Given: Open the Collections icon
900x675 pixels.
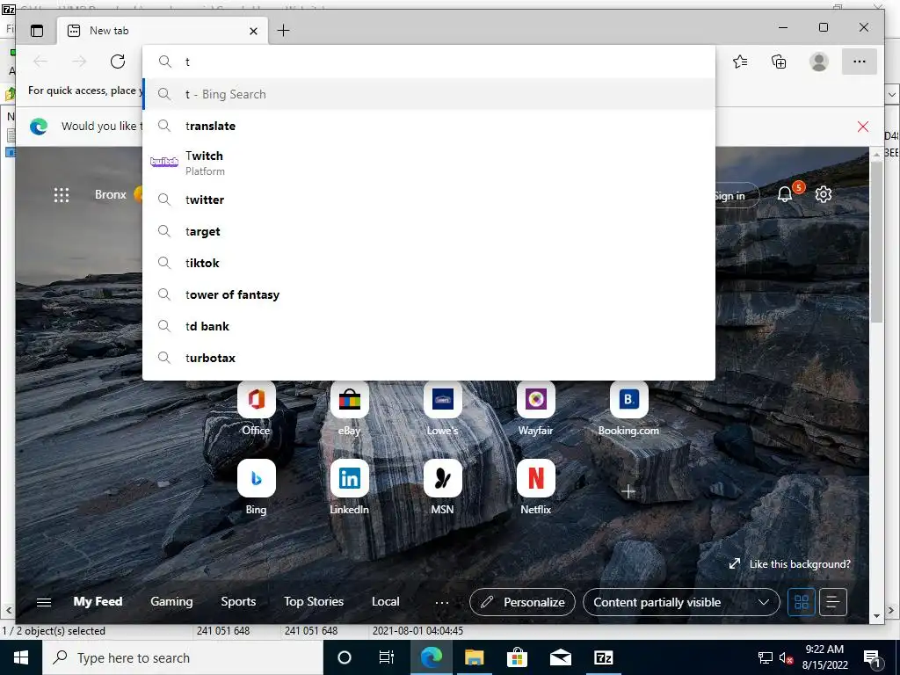Looking at the screenshot, I should point(779,62).
